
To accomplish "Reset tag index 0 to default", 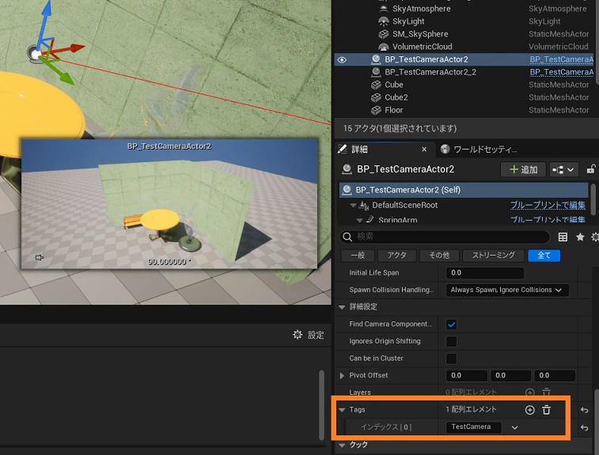I will [x=584, y=427].
